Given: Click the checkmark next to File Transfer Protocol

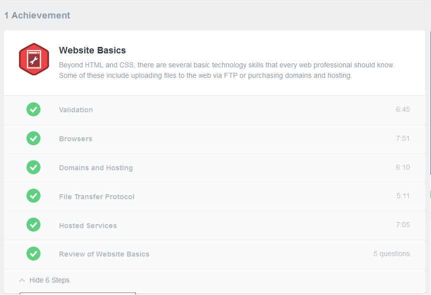Looking at the screenshot, I should (x=33, y=196).
